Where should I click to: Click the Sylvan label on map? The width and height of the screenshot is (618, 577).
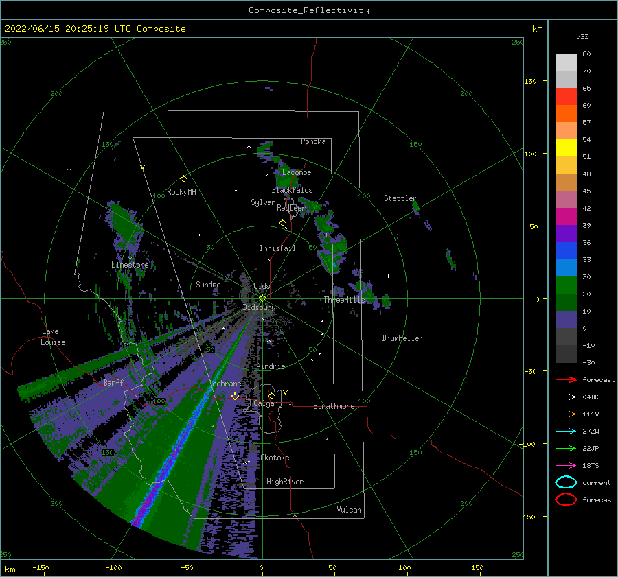[x=263, y=202]
